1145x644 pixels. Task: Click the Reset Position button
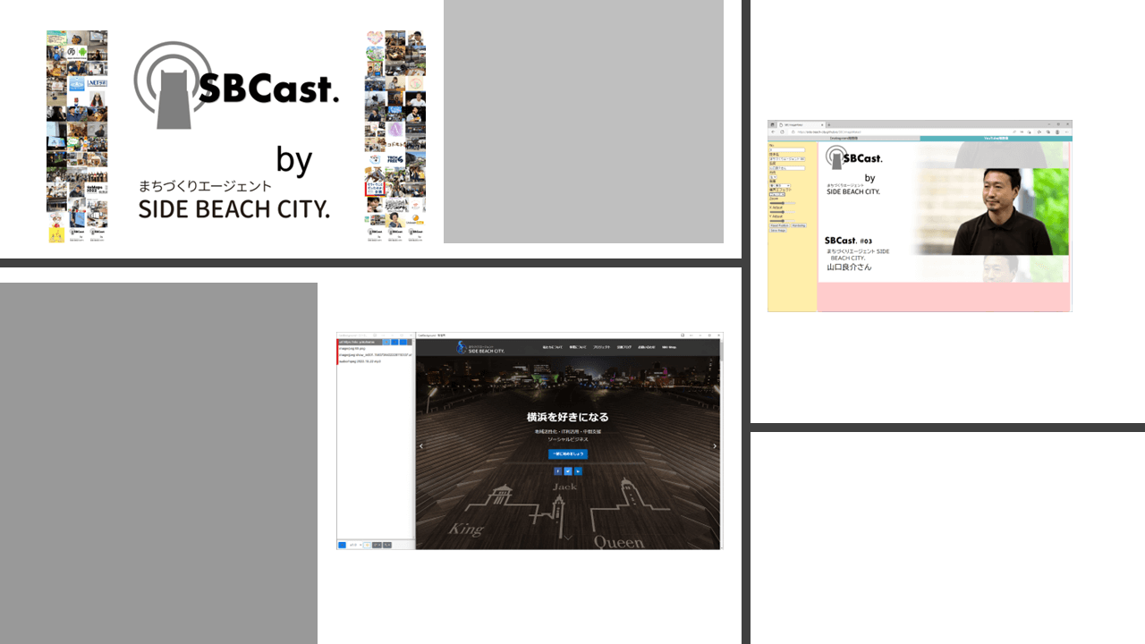[x=779, y=225]
